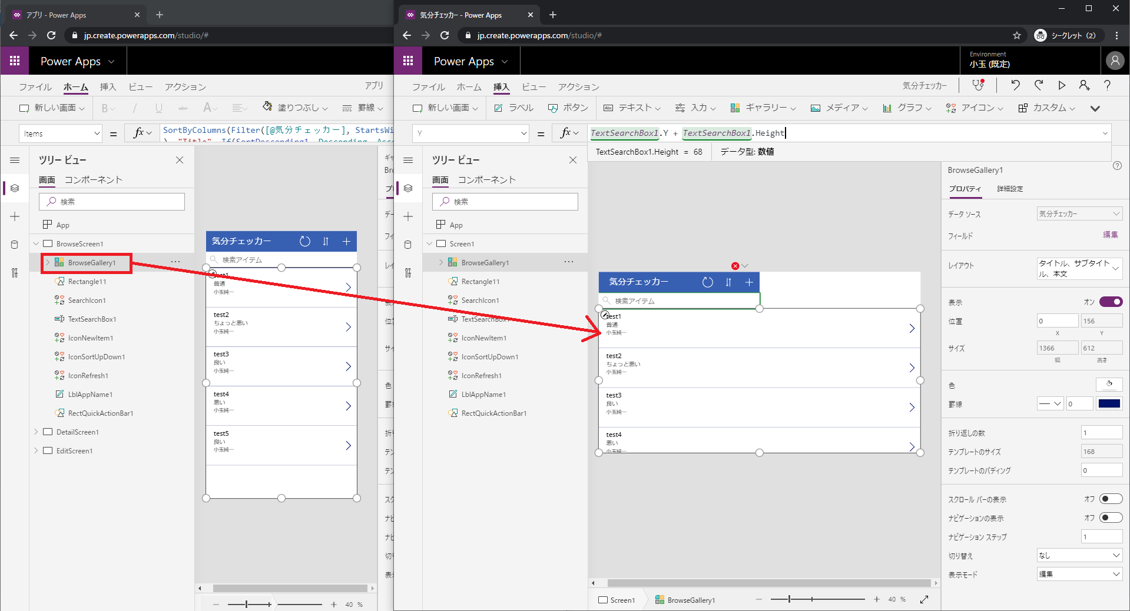Open the ギャラリー insert menu
Image resolution: width=1130 pixels, height=611 pixels.
[x=763, y=108]
